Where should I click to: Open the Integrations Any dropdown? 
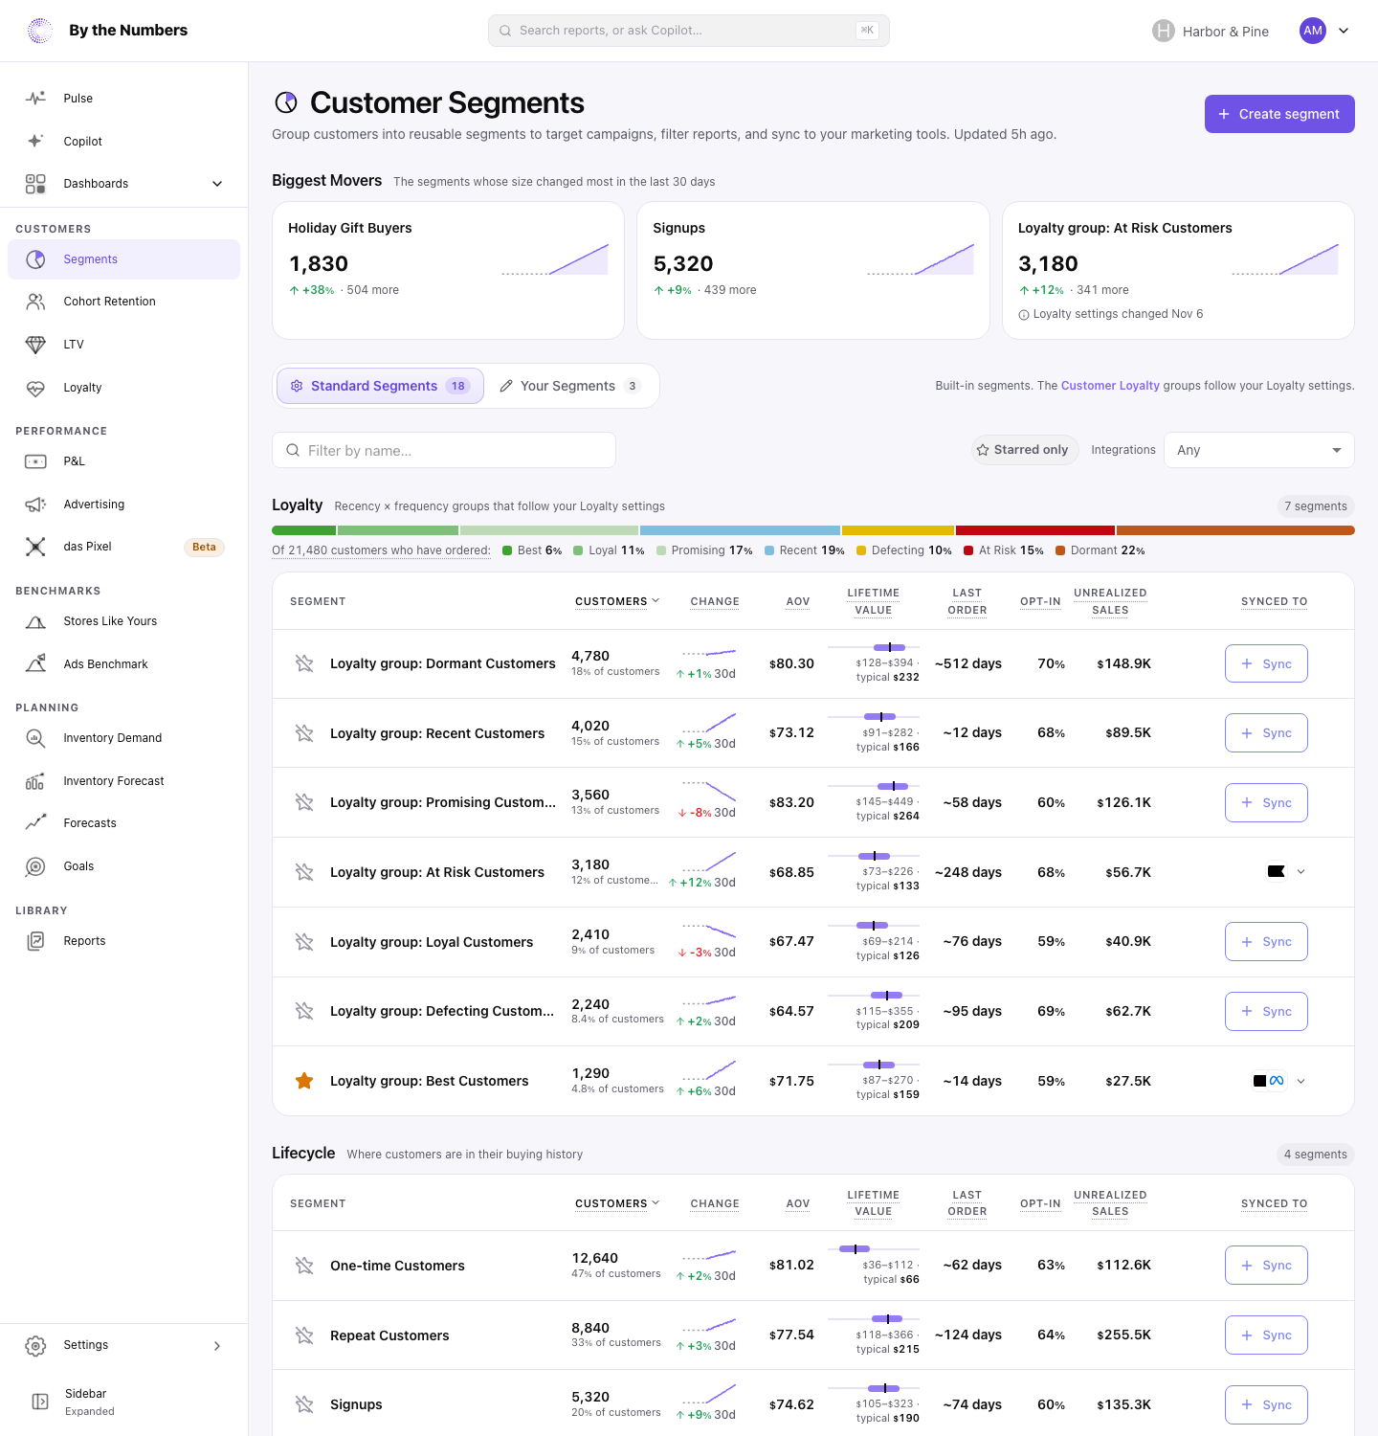click(x=1258, y=450)
